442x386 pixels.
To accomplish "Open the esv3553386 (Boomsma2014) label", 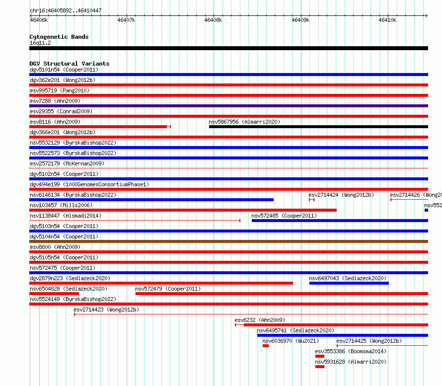I will (351, 351).
